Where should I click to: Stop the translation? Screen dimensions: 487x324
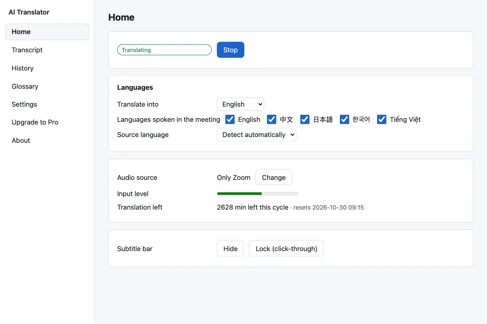(230, 50)
